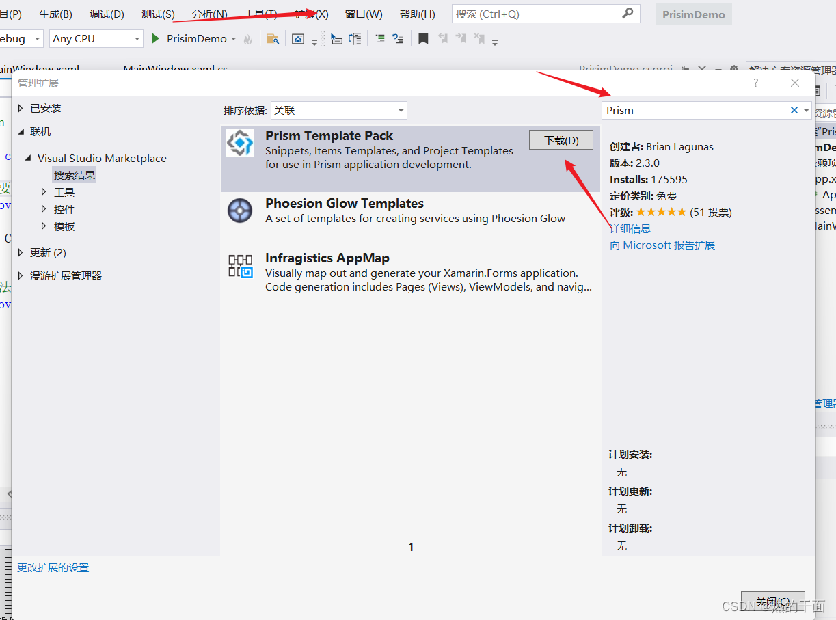Expand the 已安装 tree node

[21, 108]
